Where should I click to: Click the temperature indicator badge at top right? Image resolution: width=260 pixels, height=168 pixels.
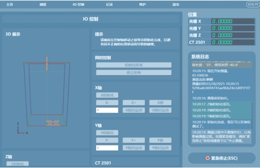(253, 4)
